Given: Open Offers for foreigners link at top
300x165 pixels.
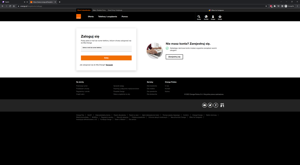Looking at the screenshot, I should (216, 10).
